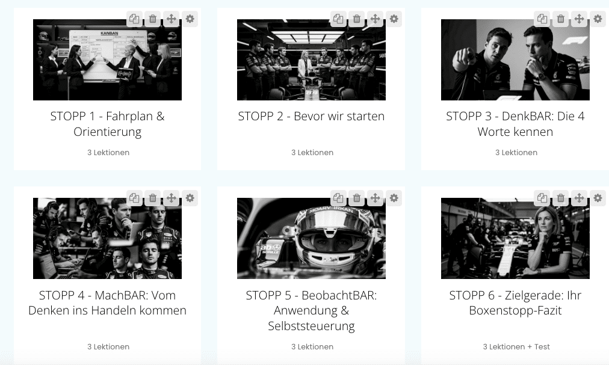This screenshot has height=365, width=609.
Task: Duplicate the STOPP 1 Fahrplan module
Action: [x=134, y=19]
